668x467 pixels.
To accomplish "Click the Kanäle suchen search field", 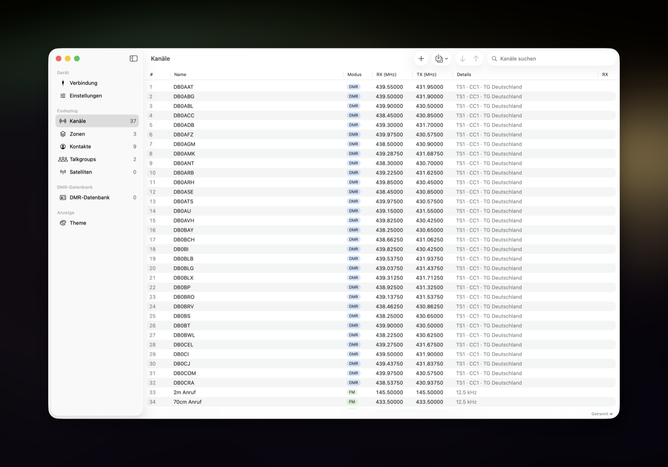I will pyautogui.click(x=552, y=58).
